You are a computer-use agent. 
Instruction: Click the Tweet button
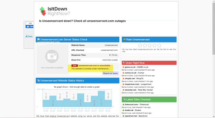tap(29, 36)
